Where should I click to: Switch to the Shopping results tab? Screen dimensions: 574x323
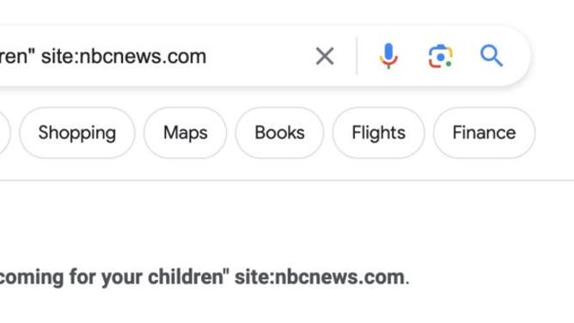(x=76, y=133)
